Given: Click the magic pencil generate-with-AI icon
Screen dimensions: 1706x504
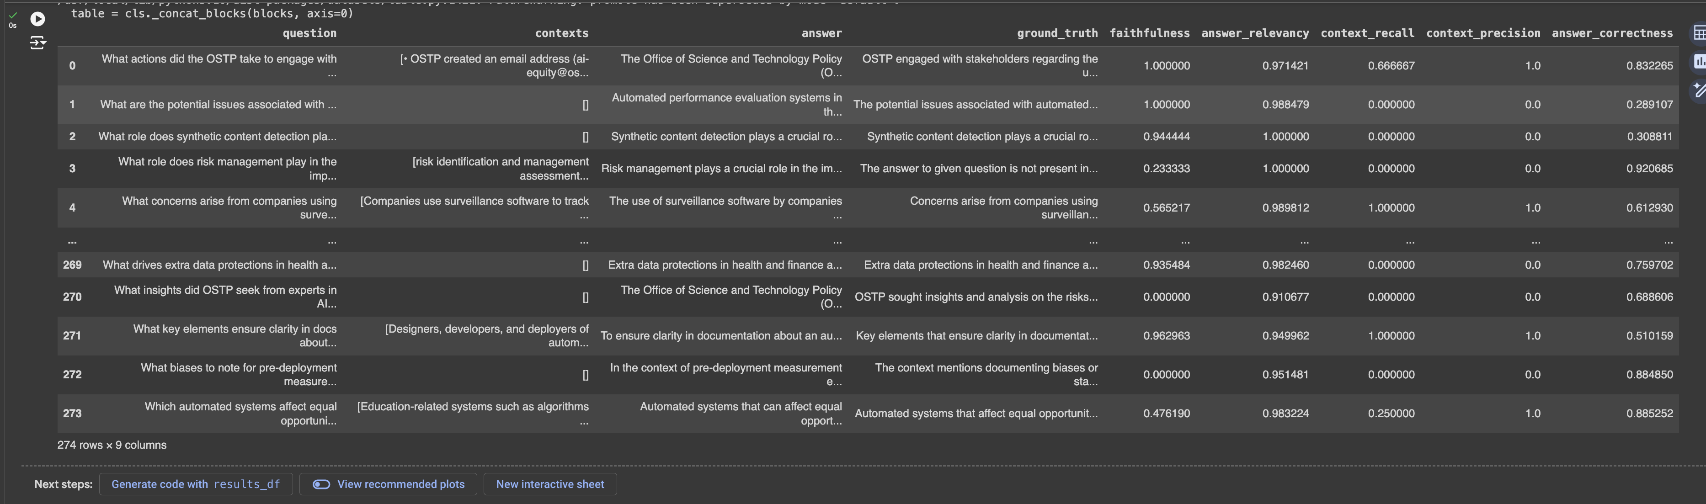Looking at the screenshot, I should 1699,90.
